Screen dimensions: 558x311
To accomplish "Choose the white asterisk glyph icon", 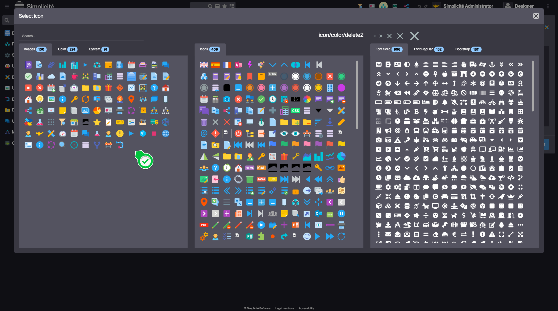I will click(473, 83).
